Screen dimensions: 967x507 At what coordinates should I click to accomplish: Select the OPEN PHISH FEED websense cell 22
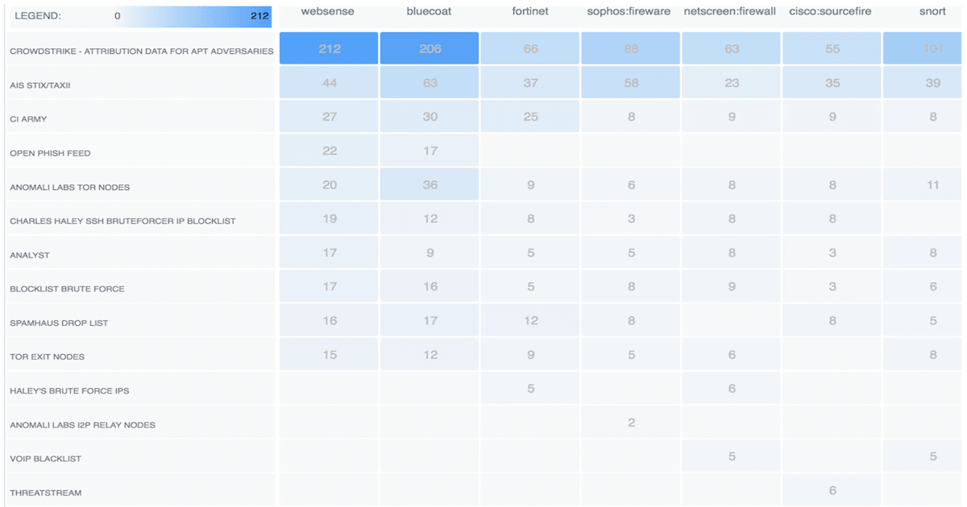click(x=329, y=150)
